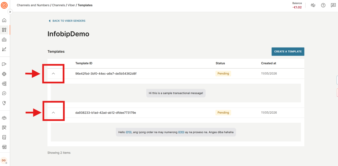Click the Infobip logo in the sidebar
The width and height of the screenshot is (338, 166).
pyautogui.click(x=4, y=5)
